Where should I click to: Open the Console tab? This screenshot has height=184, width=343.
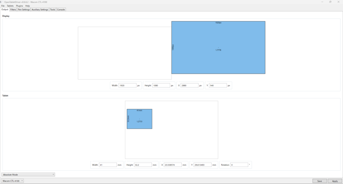61,10
